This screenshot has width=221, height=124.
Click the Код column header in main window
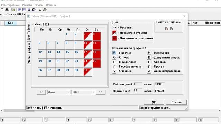point(11,23)
